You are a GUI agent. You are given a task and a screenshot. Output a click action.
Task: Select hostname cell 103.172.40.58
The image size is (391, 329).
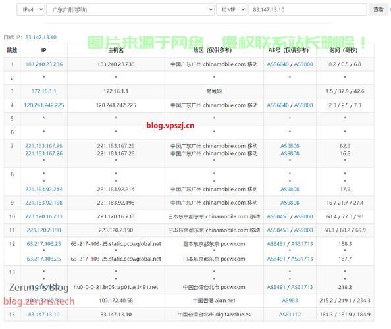pos(116,301)
